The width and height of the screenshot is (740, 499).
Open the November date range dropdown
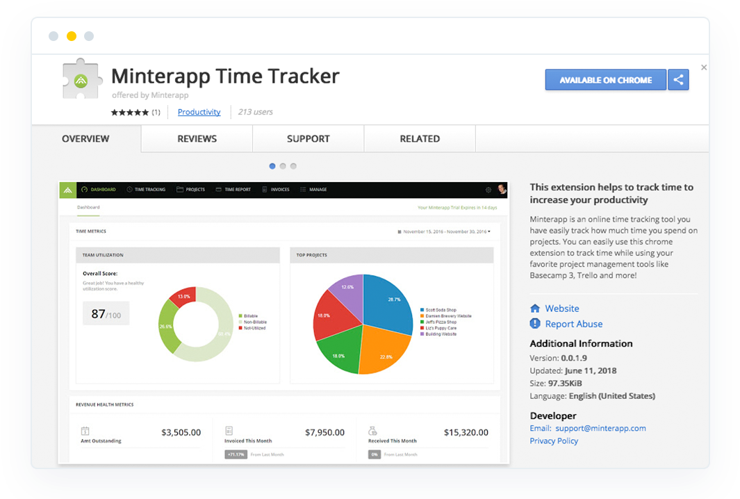(445, 232)
